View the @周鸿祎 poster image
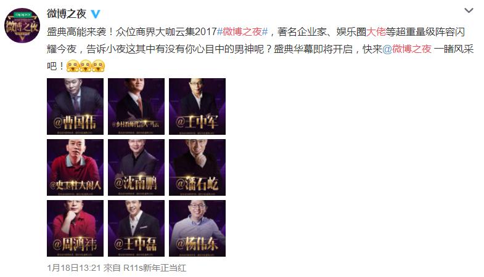 click(x=75, y=228)
